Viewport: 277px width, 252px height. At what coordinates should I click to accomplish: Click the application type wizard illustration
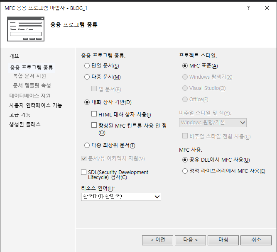pos(26,29)
